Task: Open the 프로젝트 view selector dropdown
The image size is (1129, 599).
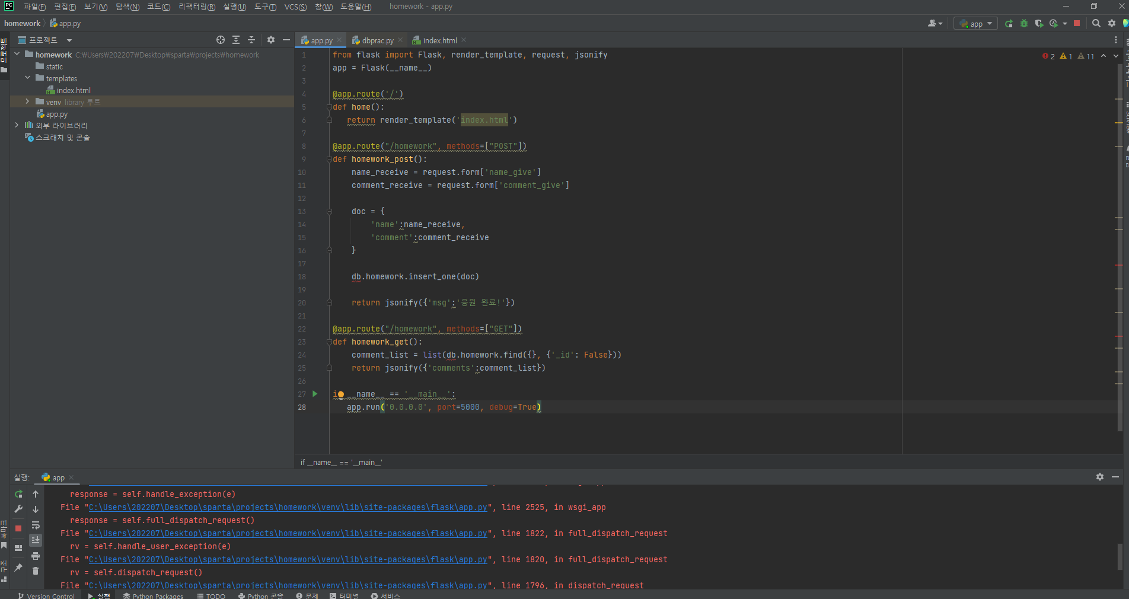Action: [45, 40]
